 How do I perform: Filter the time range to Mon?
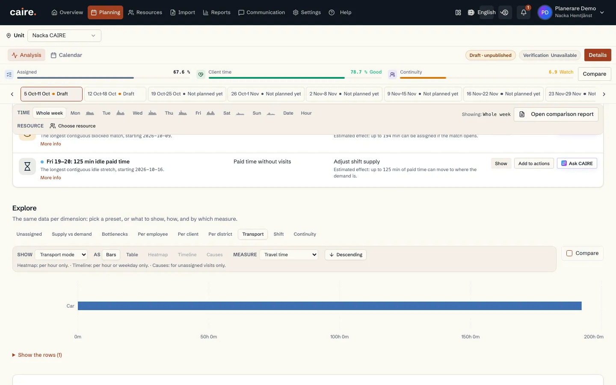point(75,113)
